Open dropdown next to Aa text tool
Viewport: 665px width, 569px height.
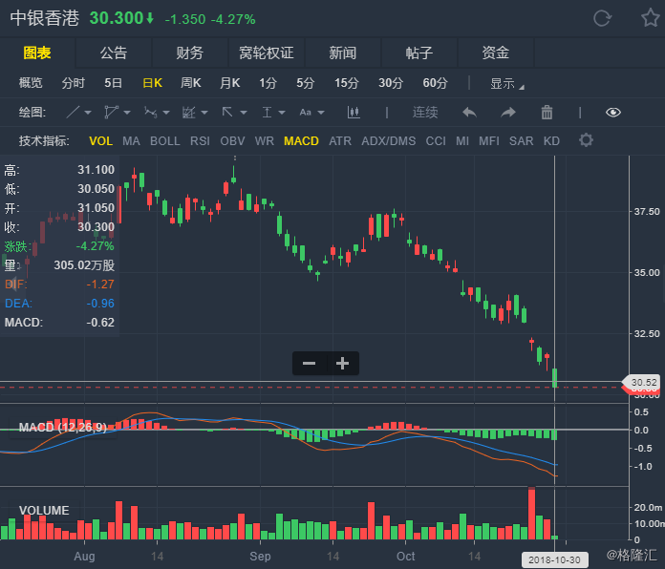tap(321, 113)
